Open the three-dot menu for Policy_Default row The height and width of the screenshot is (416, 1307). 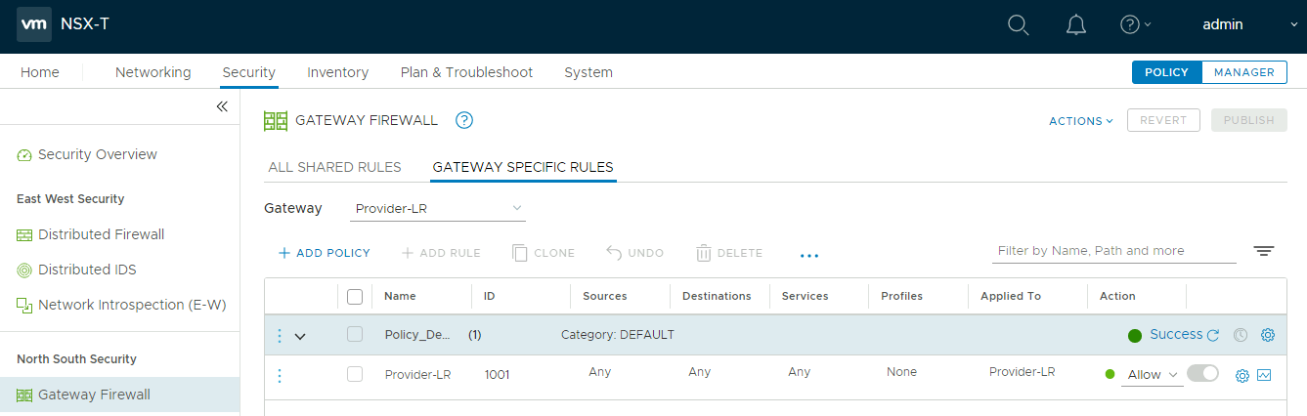280,335
